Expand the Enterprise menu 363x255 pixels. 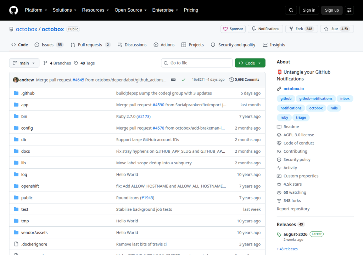(x=165, y=10)
